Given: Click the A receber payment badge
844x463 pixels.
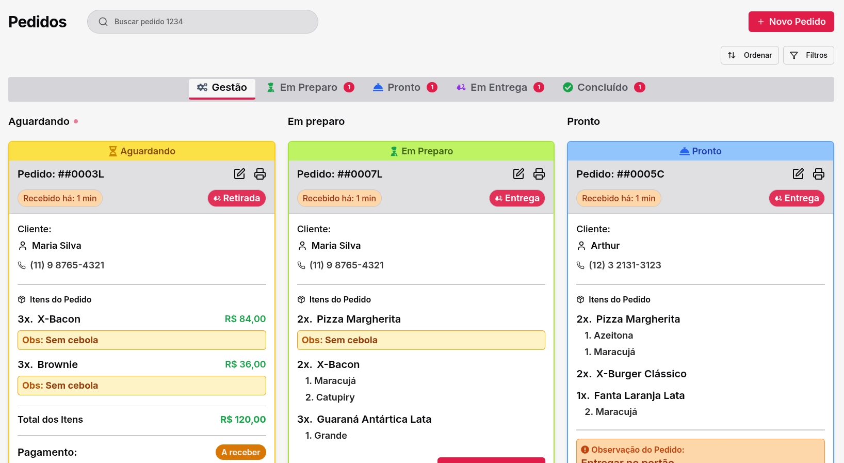Looking at the screenshot, I should click(241, 452).
